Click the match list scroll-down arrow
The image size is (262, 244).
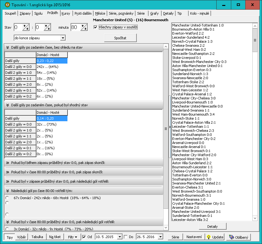[255, 218]
